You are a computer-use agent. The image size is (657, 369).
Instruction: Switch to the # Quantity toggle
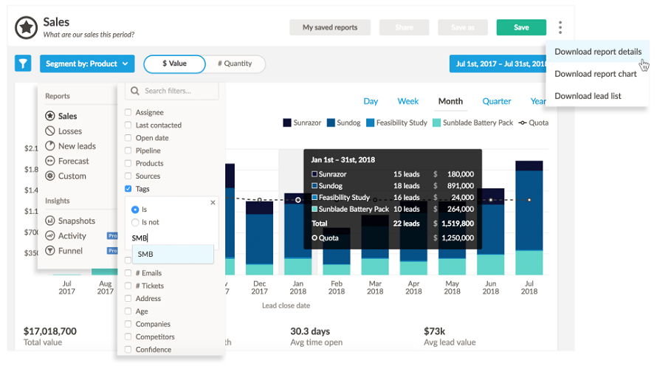pos(235,63)
